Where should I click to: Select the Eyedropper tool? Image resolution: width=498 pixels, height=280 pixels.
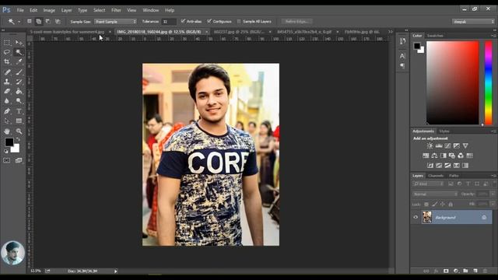(x=19, y=61)
